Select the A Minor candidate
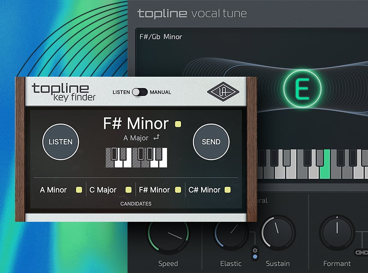The height and width of the screenshot is (273, 368). [53, 190]
